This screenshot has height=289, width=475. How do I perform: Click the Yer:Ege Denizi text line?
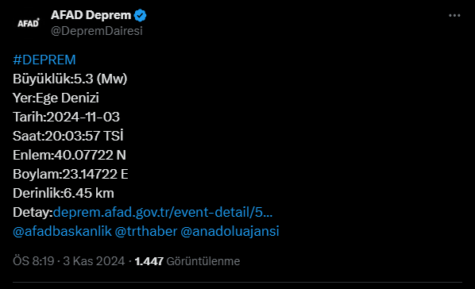(x=56, y=98)
